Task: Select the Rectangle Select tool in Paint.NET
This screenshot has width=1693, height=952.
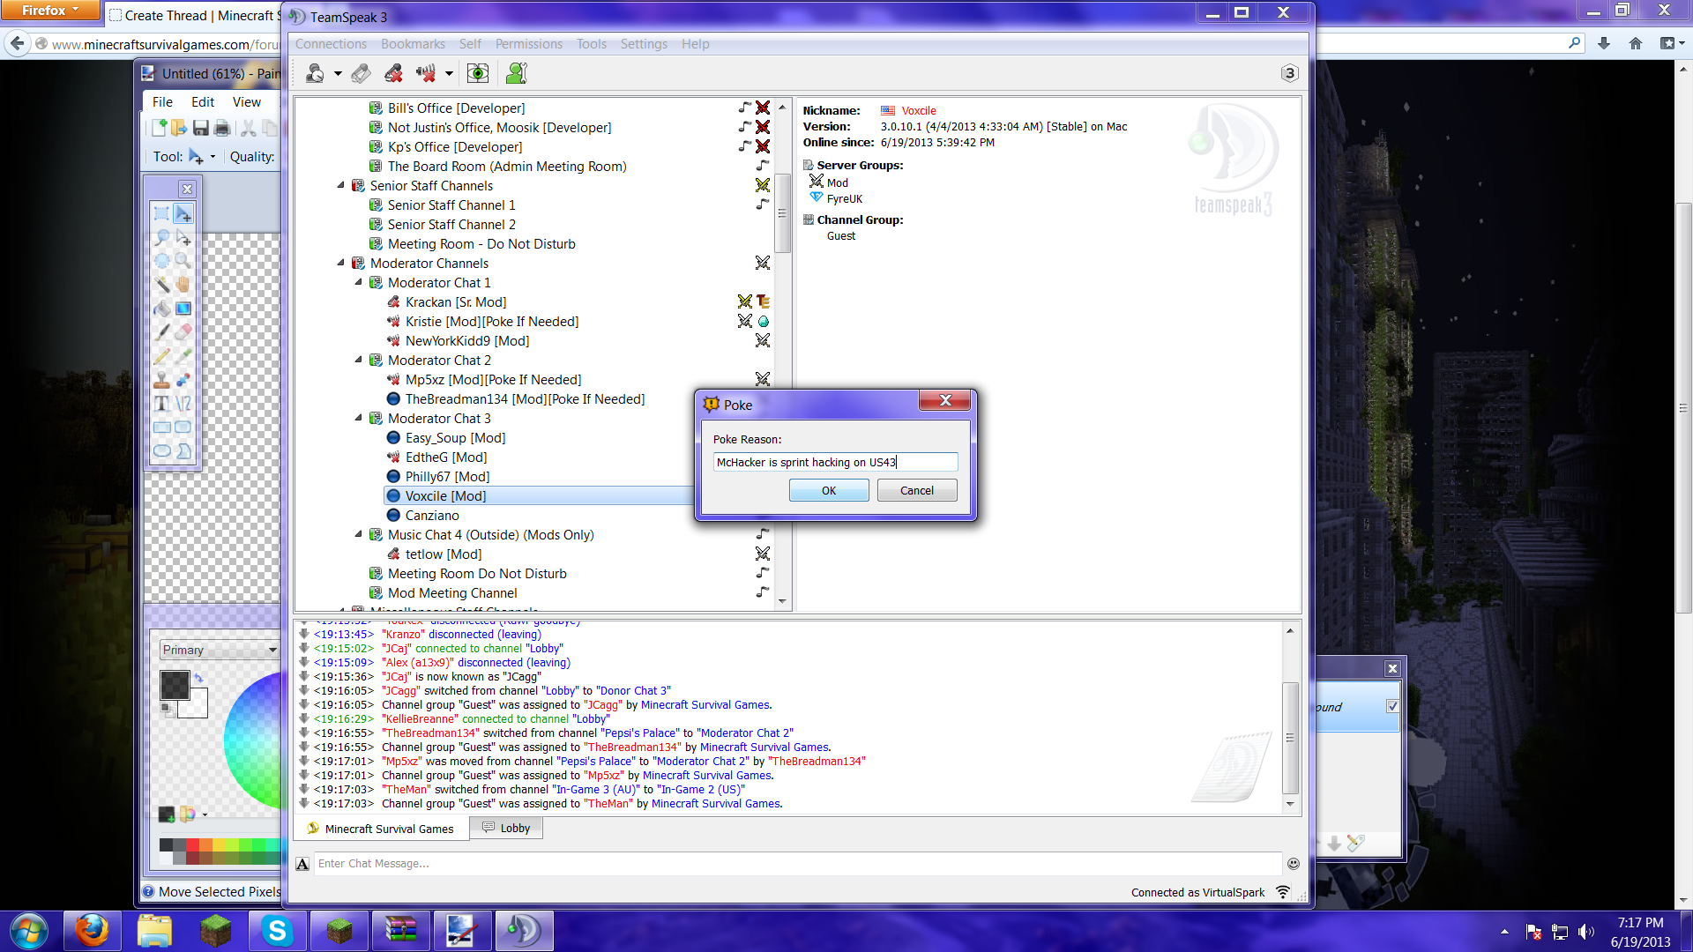Action: click(162, 213)
